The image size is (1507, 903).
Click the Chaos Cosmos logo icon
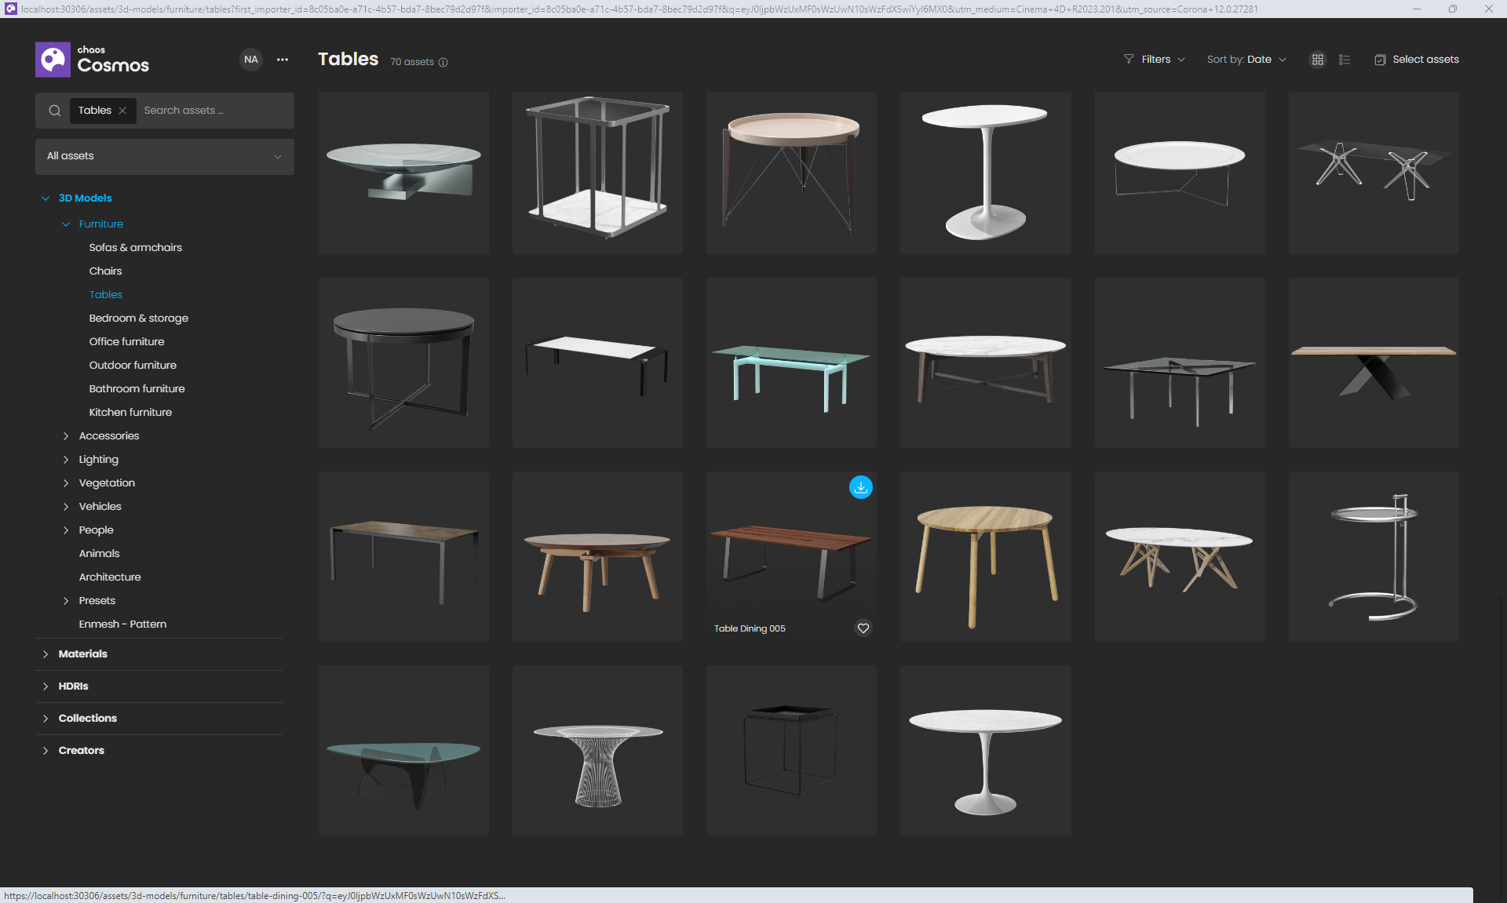click(53, 60)
